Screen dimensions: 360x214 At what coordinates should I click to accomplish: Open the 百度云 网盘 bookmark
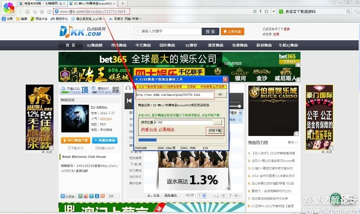[x=125, y=19]
